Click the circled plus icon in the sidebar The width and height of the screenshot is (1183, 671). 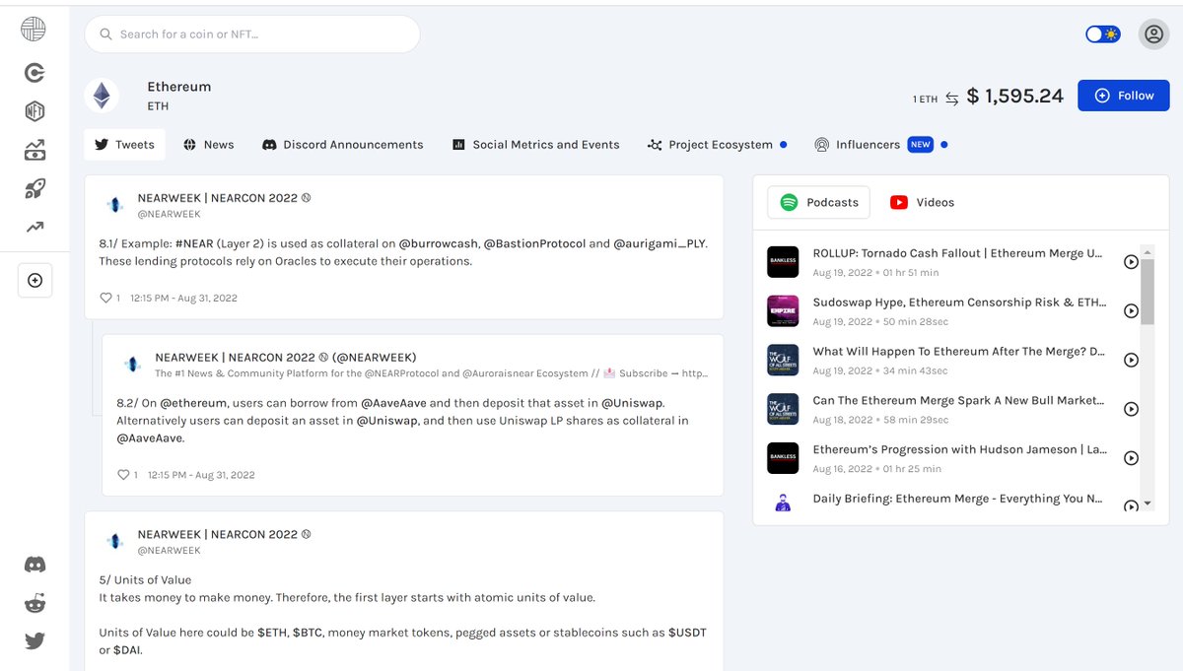pyautogui.click(x=35, y=281)
